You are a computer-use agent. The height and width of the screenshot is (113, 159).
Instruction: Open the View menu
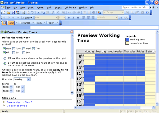pos(23,8)
